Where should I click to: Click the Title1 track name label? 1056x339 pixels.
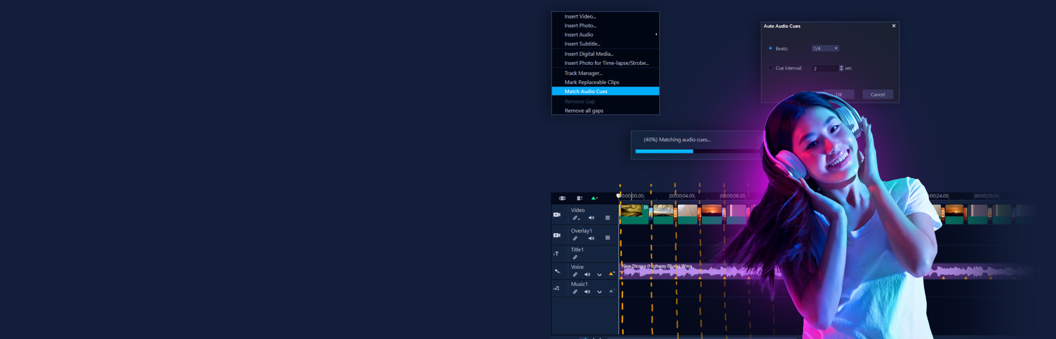[577, 250]
